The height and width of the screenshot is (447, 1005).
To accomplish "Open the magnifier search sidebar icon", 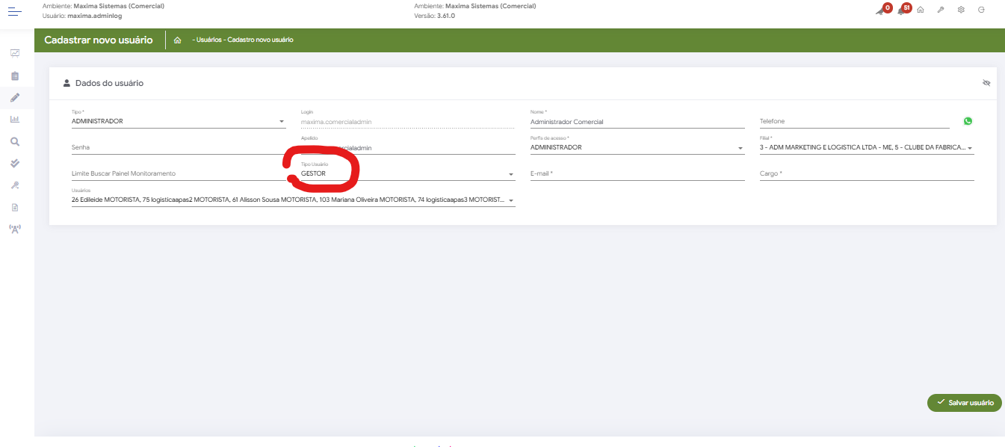I will click(15, 141).
